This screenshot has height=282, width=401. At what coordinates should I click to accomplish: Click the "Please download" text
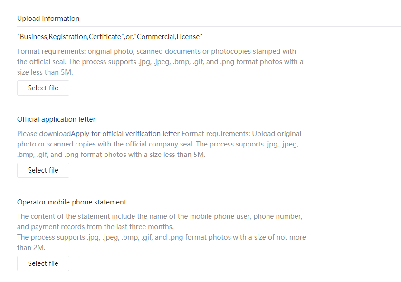[x=44, y=134]
